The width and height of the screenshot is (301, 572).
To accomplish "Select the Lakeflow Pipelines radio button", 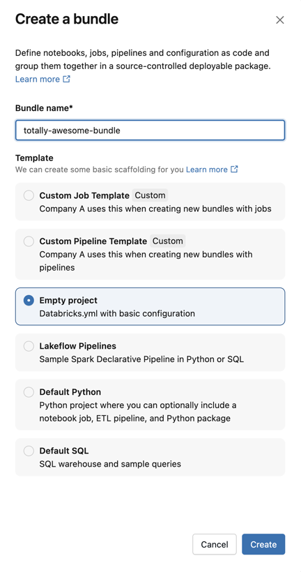I will (29, 346).
